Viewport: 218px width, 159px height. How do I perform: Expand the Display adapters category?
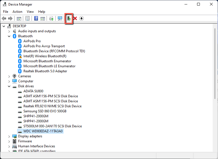[9, 136]
